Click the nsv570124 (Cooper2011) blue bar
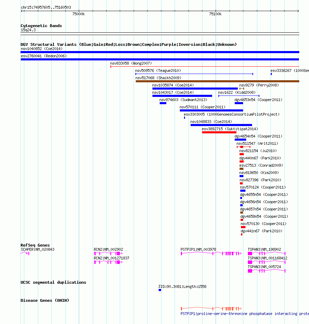This screenshot has width=309, height=324. (x=243, y=191)
